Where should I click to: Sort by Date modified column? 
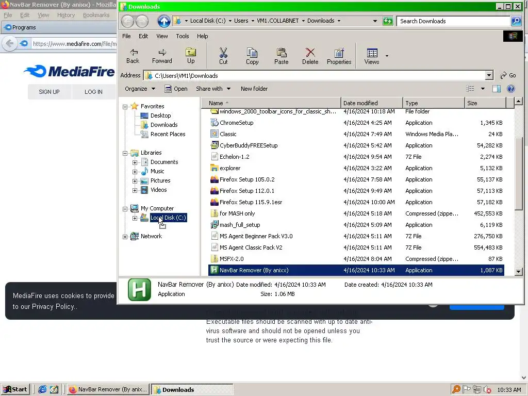tap(372, 103)
